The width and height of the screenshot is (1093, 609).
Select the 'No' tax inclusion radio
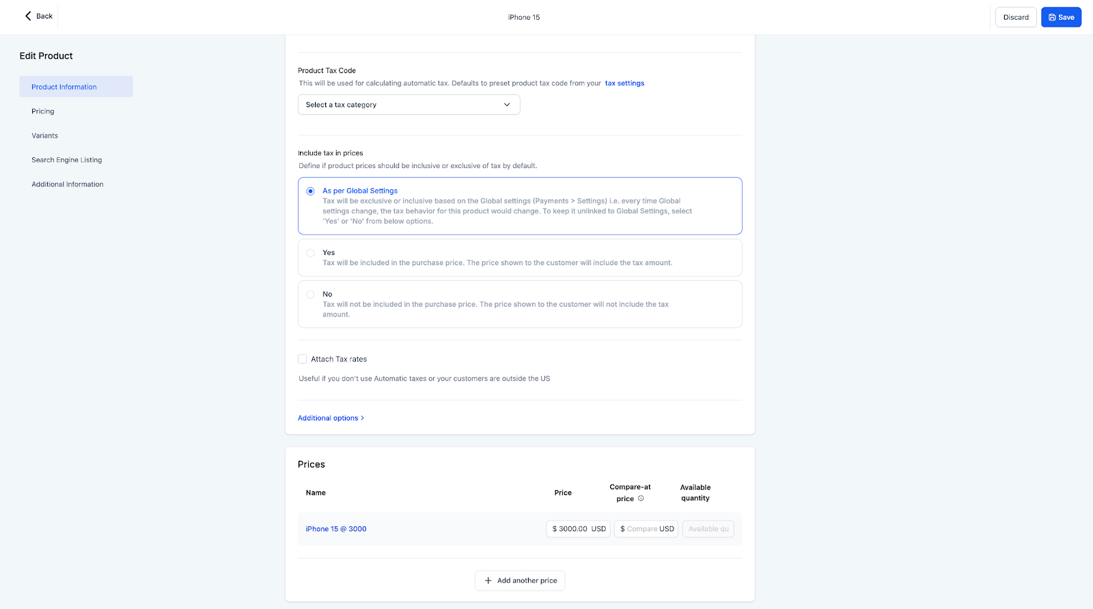tap(310, 295)
